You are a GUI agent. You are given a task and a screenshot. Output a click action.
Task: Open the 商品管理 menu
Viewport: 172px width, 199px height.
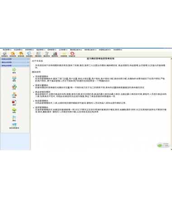pos(7,50)
